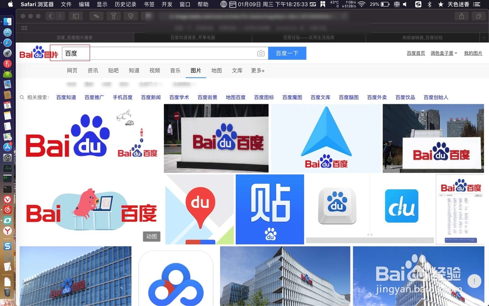Click the flashlight-shaped toolbar extension icon

(x=113, y=16)
